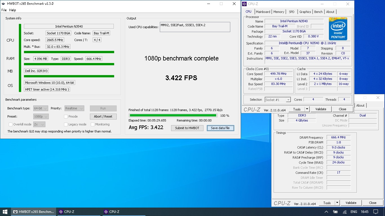Open the notification center icon
Image resolution: width=385 pixels, height=216 pixels.
376,212
